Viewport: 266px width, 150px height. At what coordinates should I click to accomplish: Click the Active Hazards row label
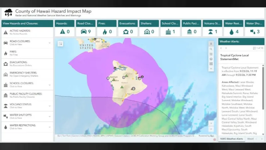coord(20,31)
